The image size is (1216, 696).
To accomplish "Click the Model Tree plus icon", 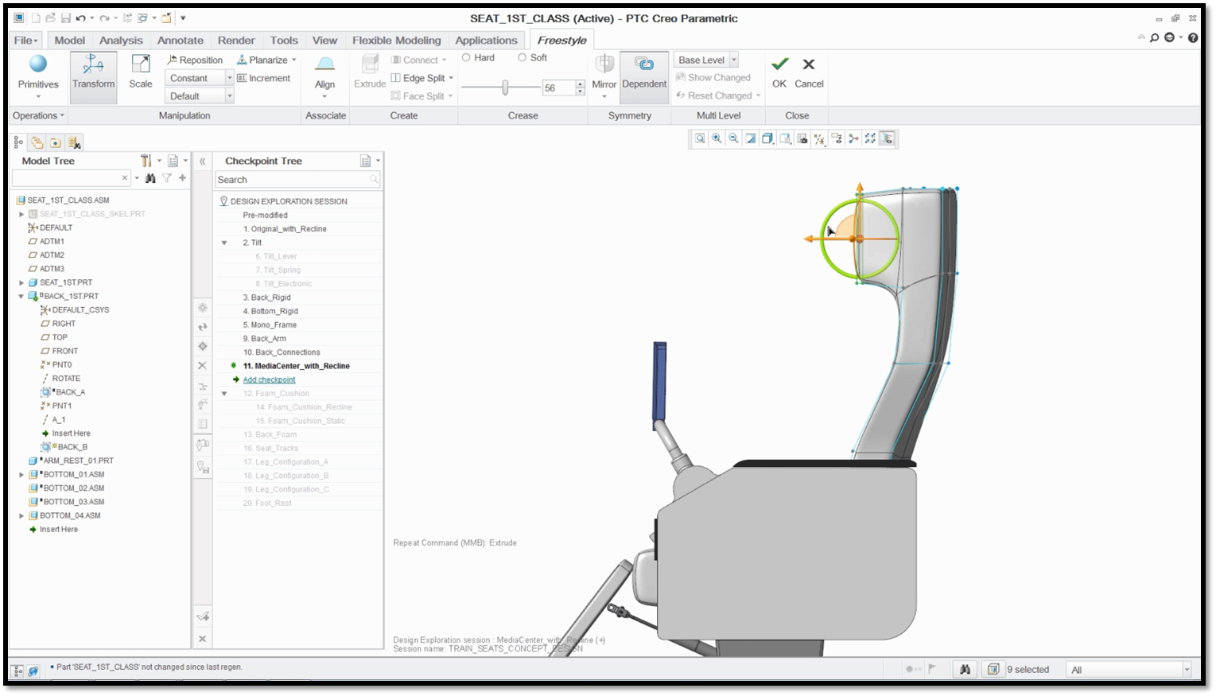I will coord(183,178).
